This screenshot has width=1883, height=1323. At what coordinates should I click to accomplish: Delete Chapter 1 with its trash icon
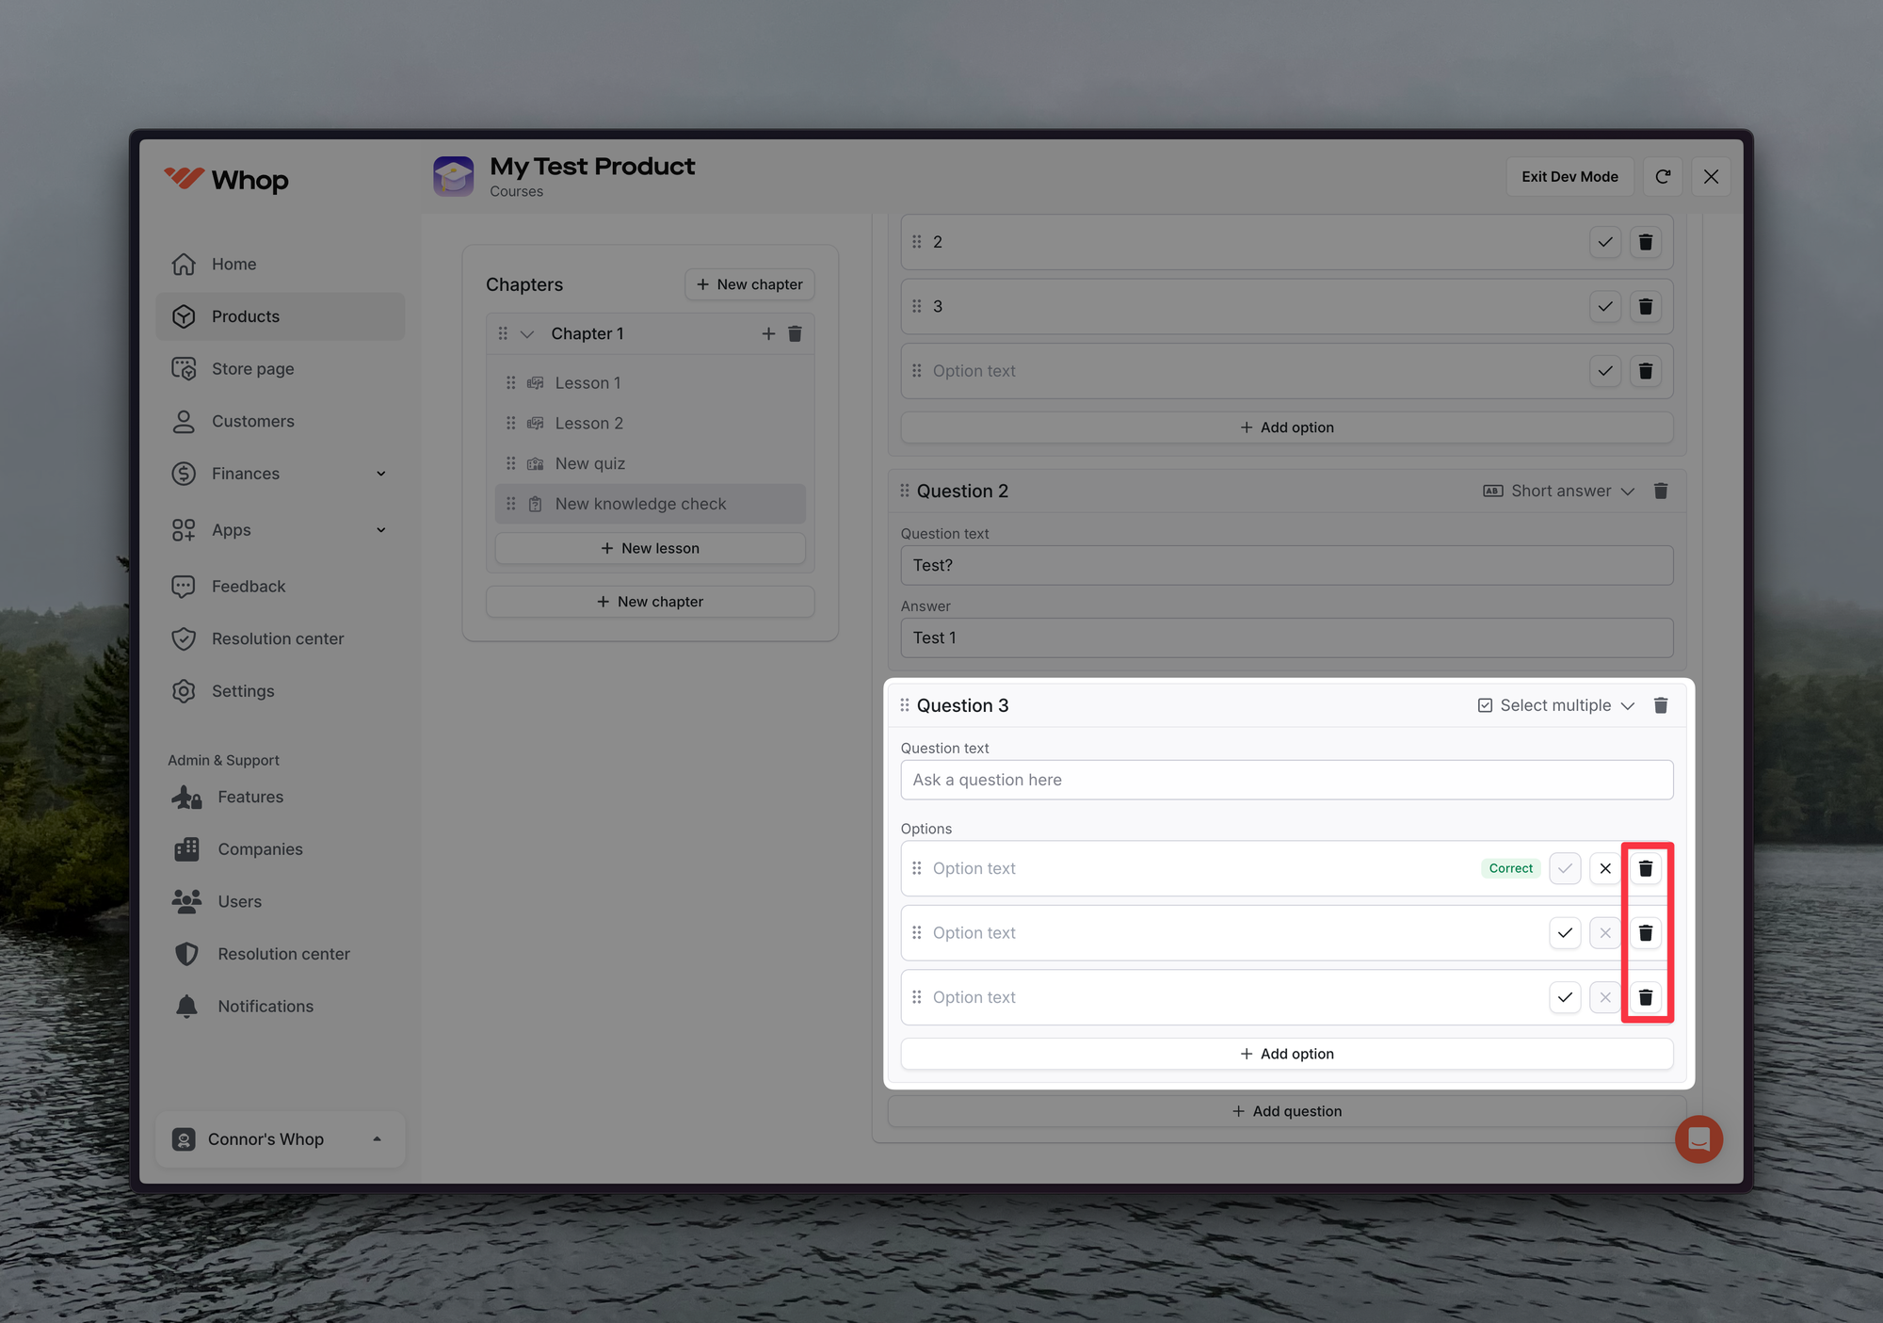tap(795, 333)
